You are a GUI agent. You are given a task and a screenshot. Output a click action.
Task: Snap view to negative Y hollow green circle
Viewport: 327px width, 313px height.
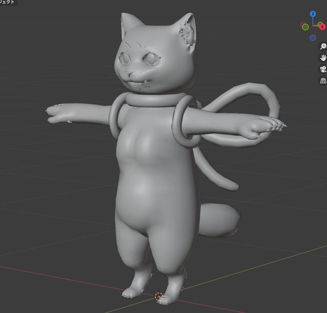pyautogui.click(x=305, y=27)
